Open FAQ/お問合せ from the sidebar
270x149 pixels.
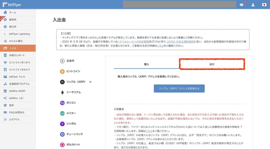click(18, 112)
